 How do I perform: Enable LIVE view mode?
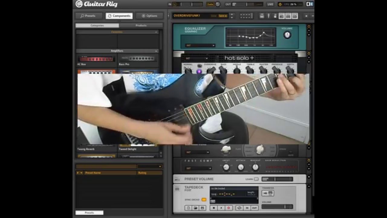click(270, 4)
